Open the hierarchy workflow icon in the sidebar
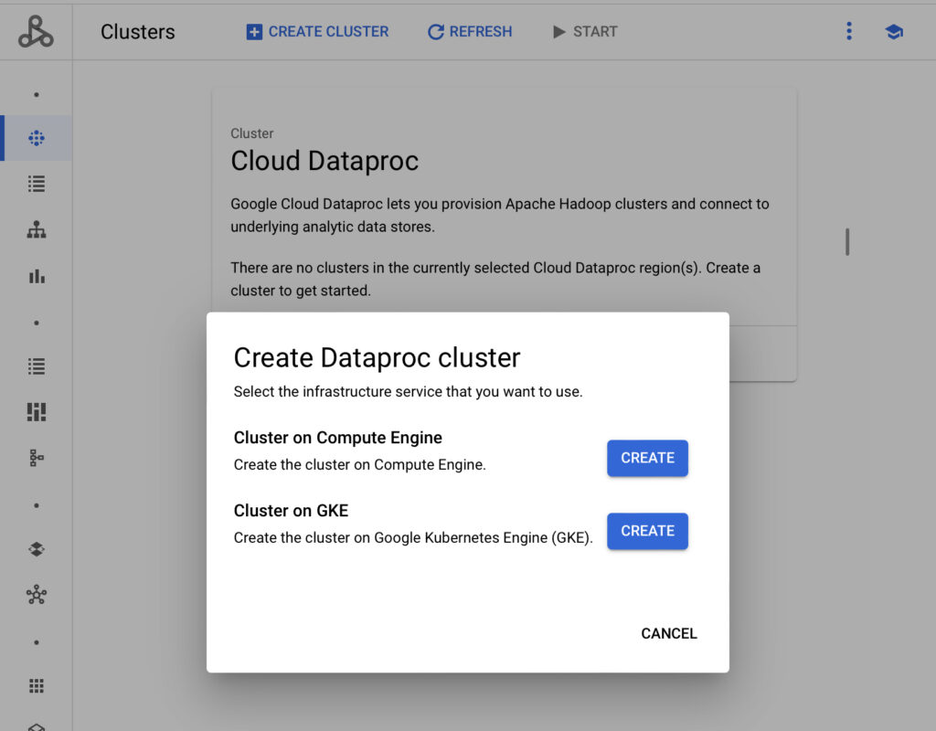 [37, 229]
